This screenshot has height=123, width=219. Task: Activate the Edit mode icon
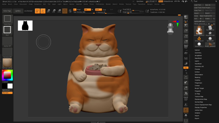click(x=37, y=11)
